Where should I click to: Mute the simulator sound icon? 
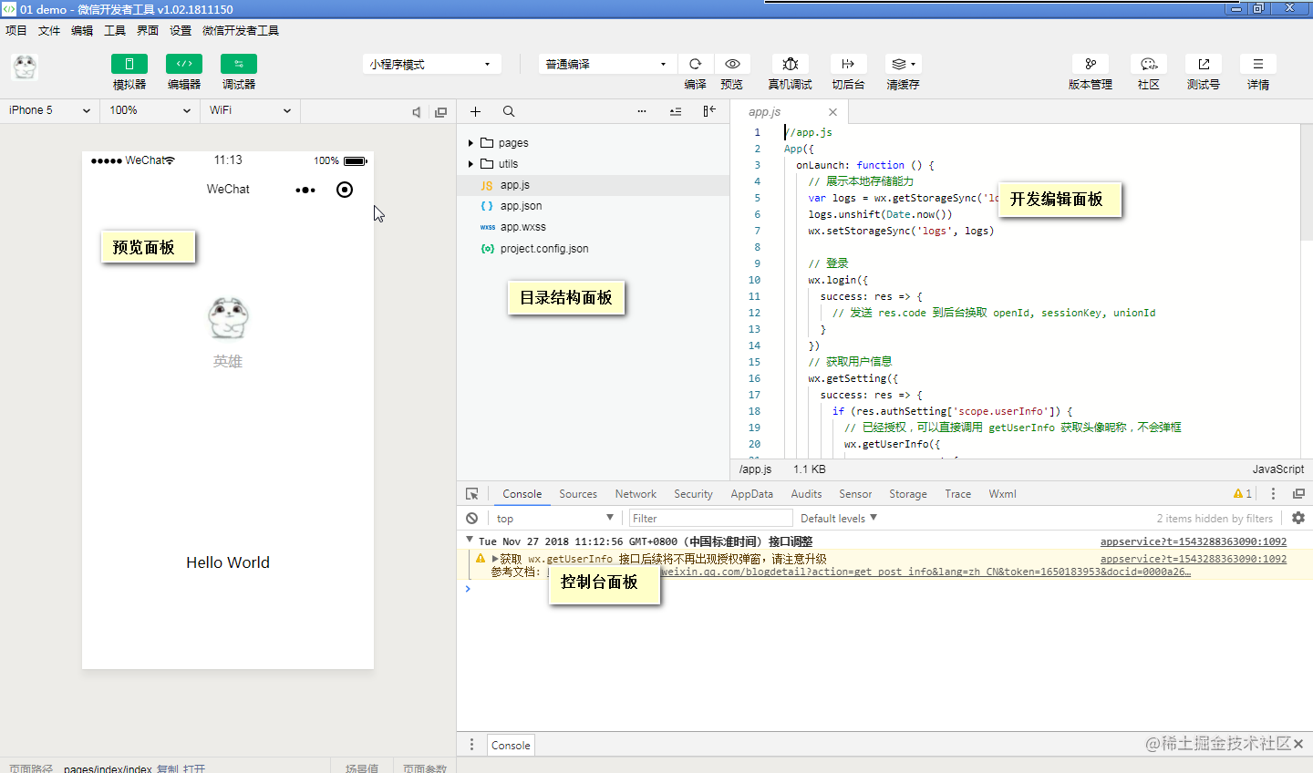pyautogui.click(x=417, y=112)
